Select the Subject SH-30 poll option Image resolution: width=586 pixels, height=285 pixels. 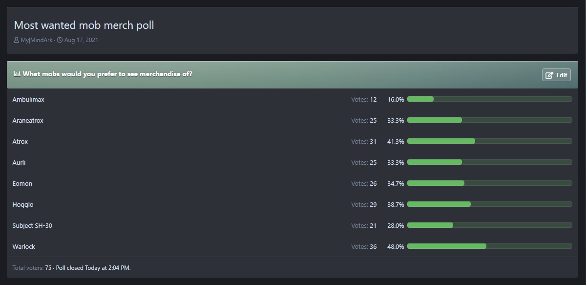tap(32, 226)
